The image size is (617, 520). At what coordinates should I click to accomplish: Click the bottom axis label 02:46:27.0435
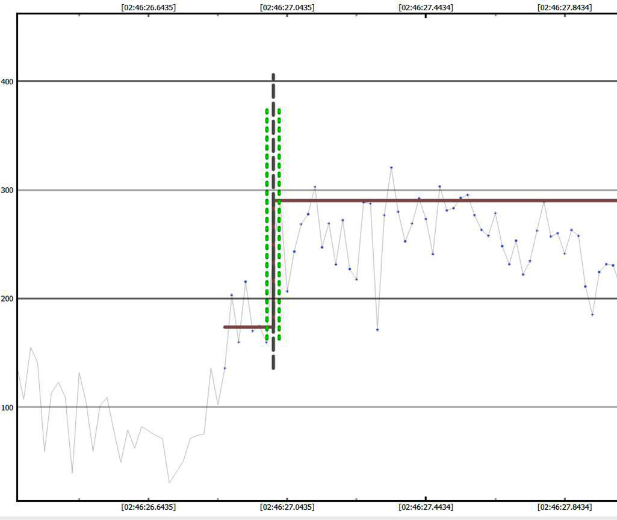coord(287,507)
